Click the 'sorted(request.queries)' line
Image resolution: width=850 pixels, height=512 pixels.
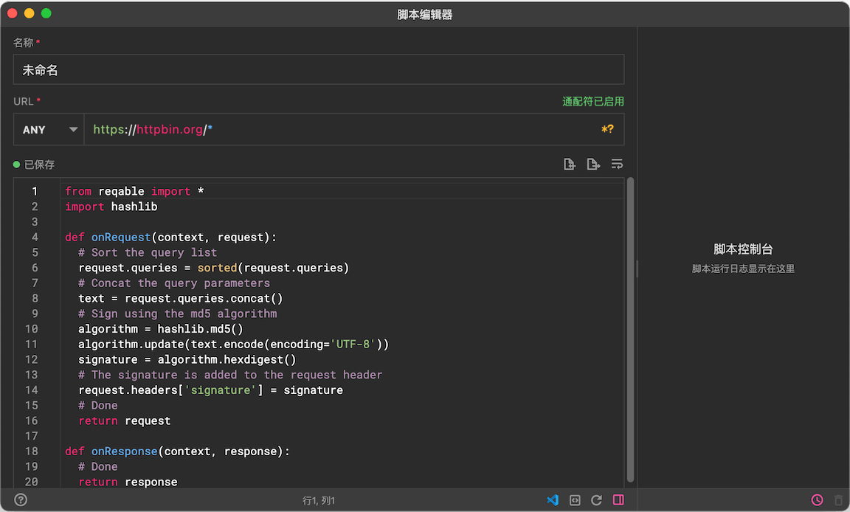click(x=213, y=268)
